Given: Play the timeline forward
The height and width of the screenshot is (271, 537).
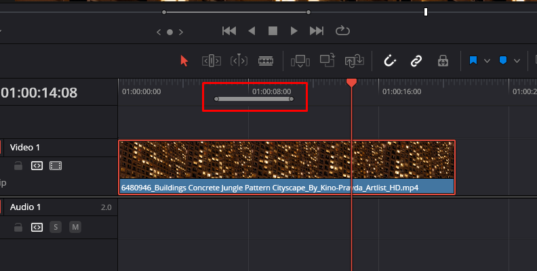Looking at the screenshot, I should [x=294, y=31].
